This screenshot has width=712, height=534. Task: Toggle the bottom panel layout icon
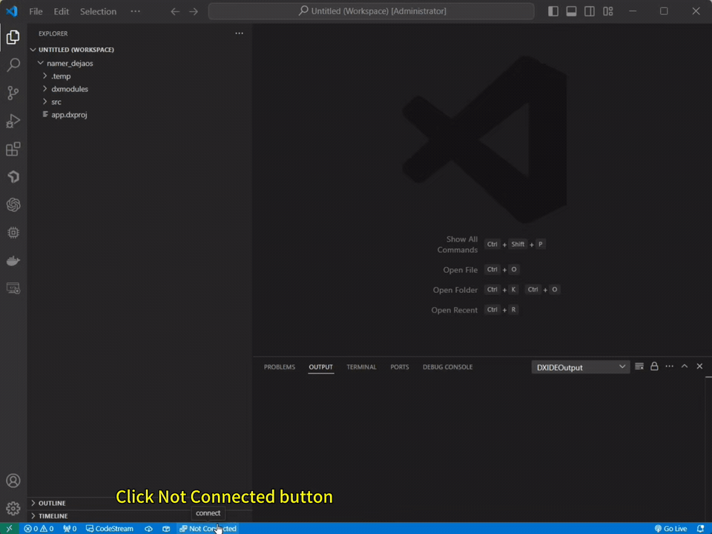571,11
